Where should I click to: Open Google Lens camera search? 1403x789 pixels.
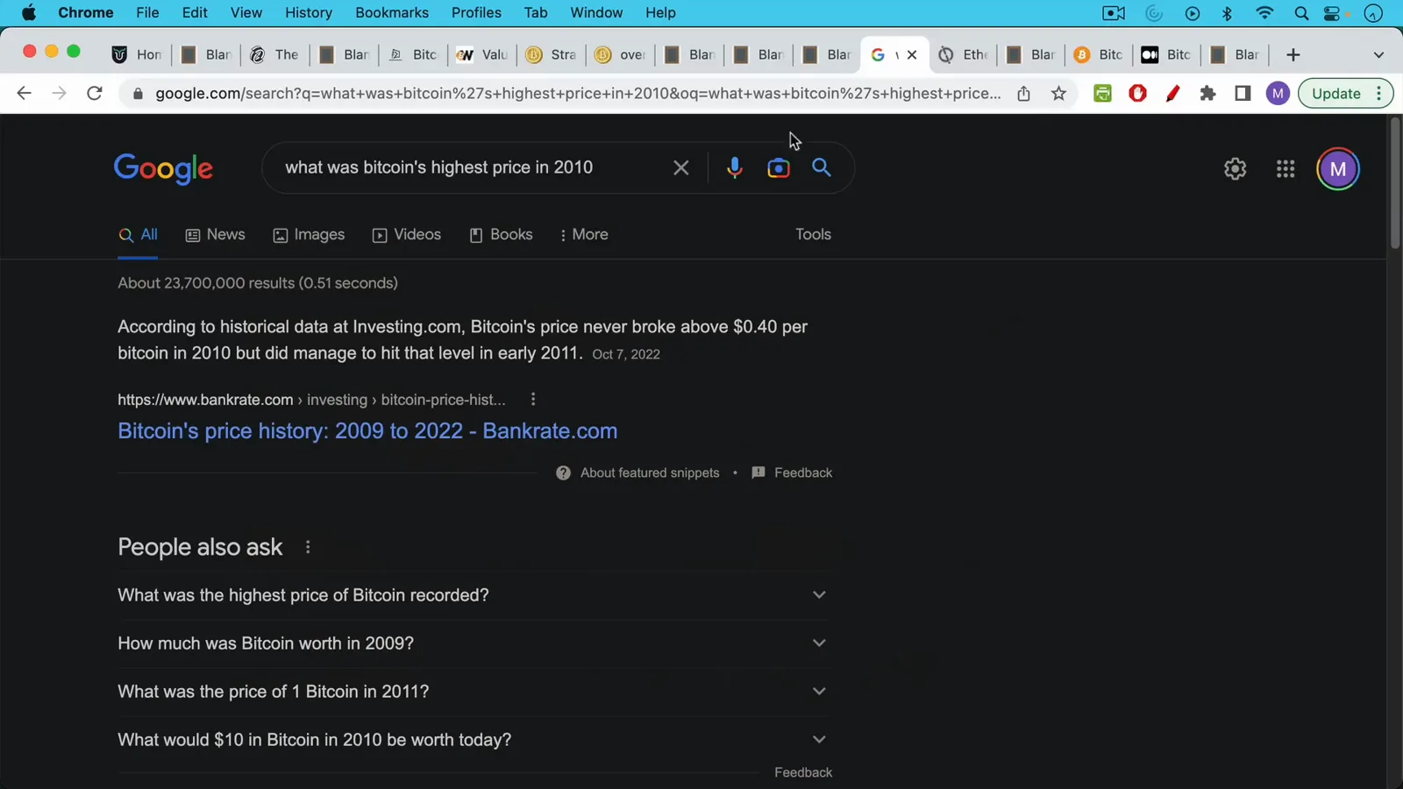click(778, 167)
